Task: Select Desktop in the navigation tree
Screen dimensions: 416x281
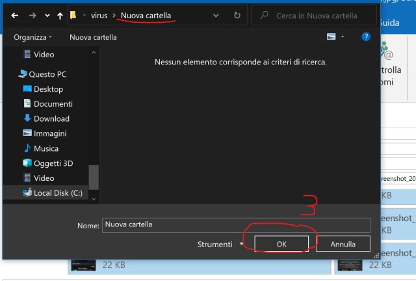Action: pyautogui.click(x=48, y=89)
